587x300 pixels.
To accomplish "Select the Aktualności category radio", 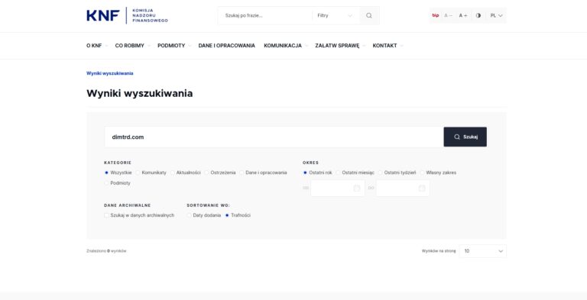I will coord(172,173).
